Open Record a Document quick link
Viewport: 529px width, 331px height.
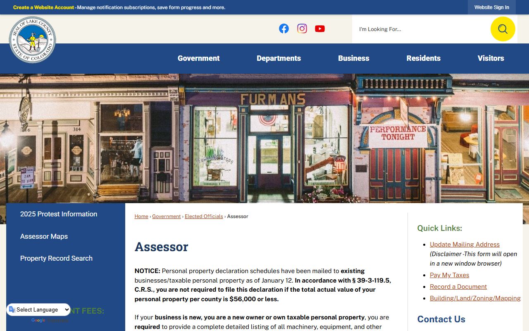coord(458,287)
